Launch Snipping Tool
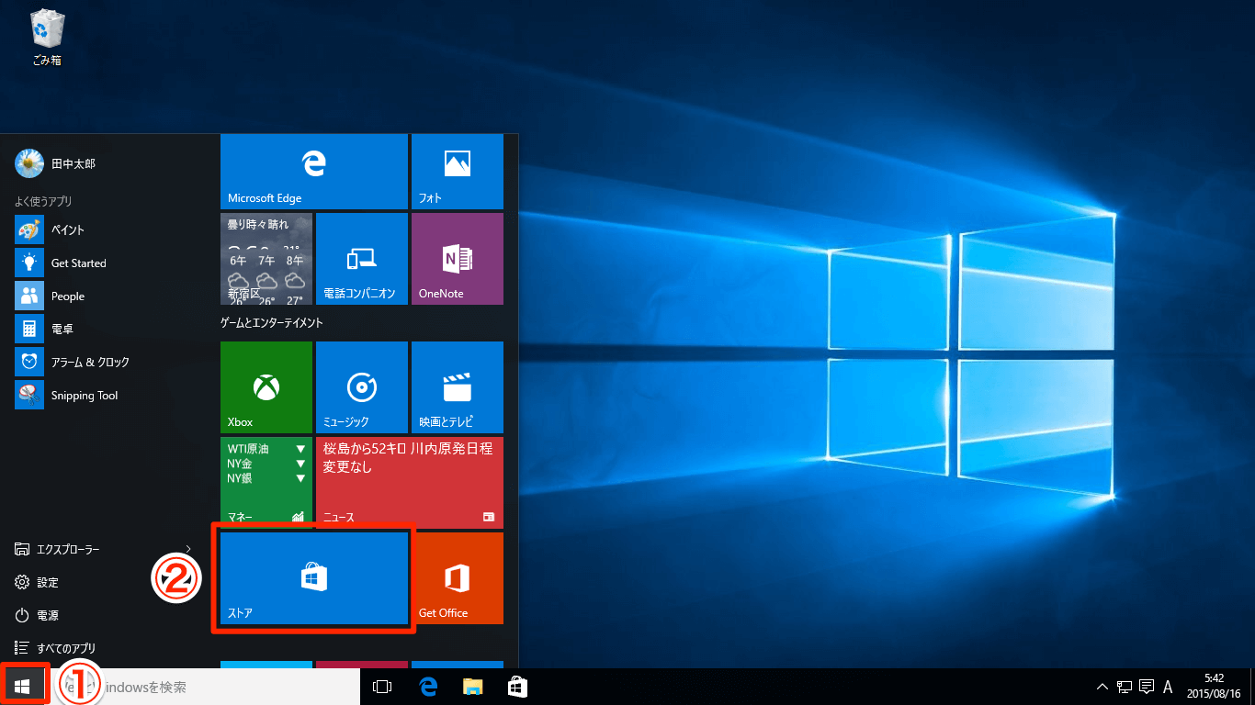The width and height of the screenshot is (1255, 705). (110, 395)
